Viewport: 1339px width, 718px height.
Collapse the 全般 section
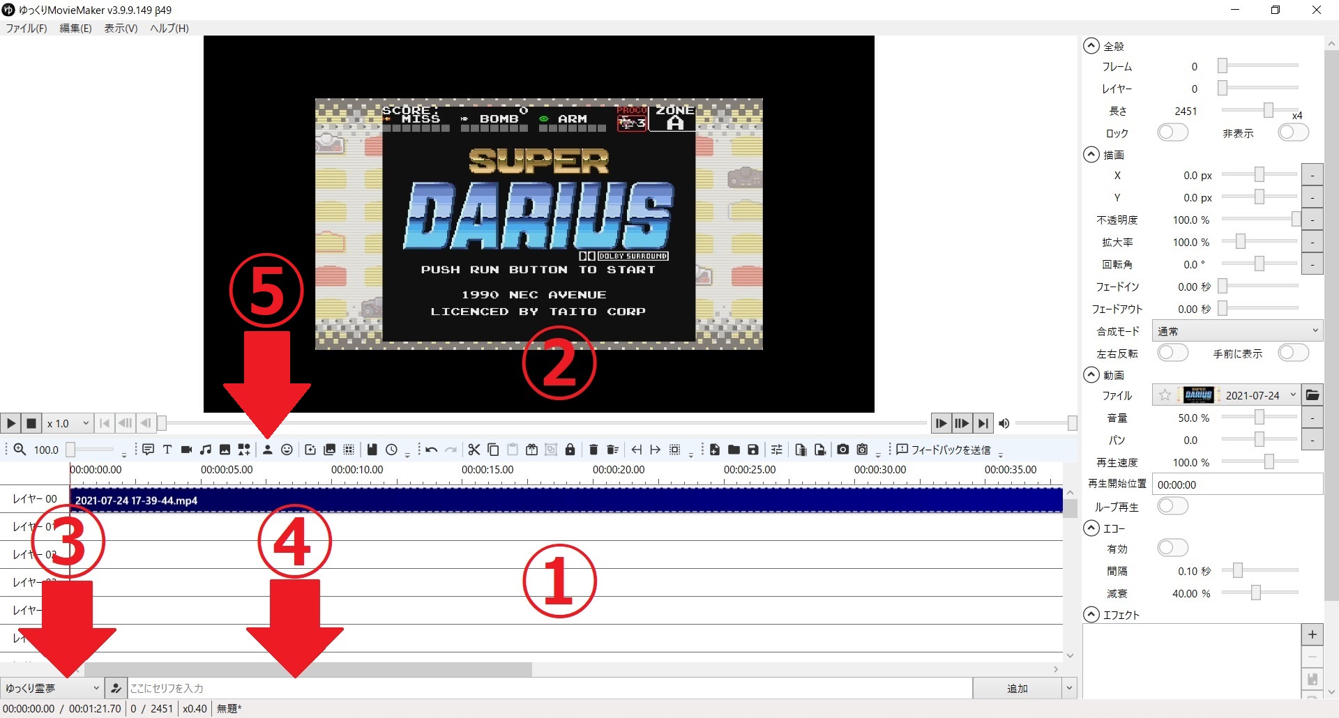[x=1091, y=46]
